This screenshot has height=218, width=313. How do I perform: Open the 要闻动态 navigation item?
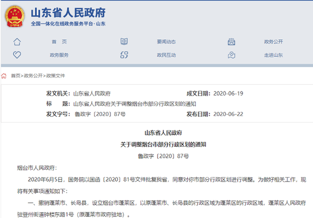click(x=166, y=42)
